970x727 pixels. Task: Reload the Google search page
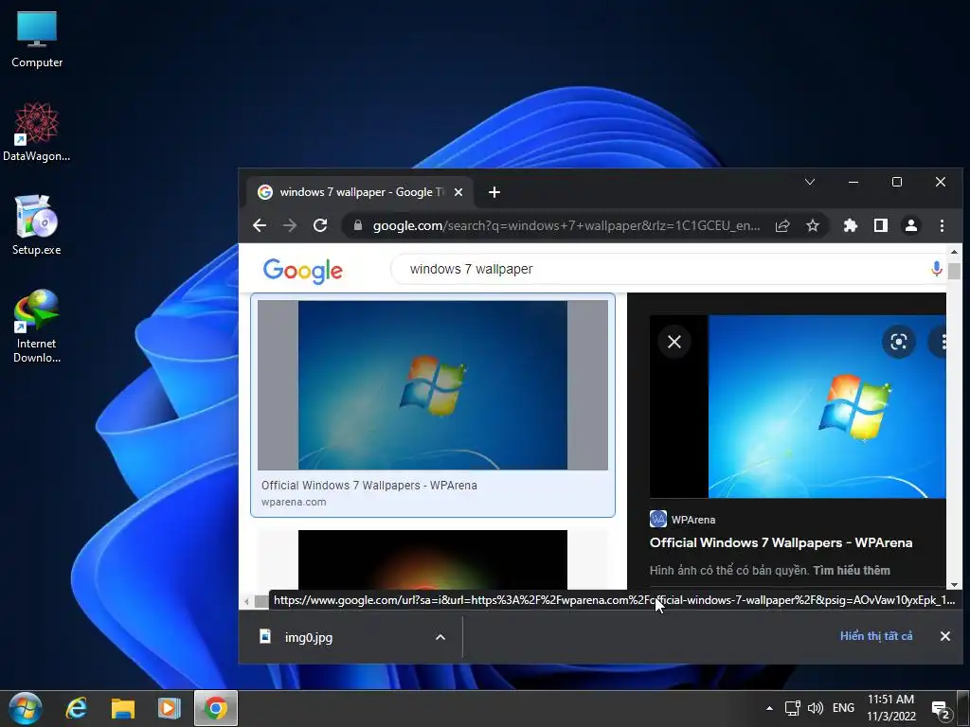coord(320,225)
